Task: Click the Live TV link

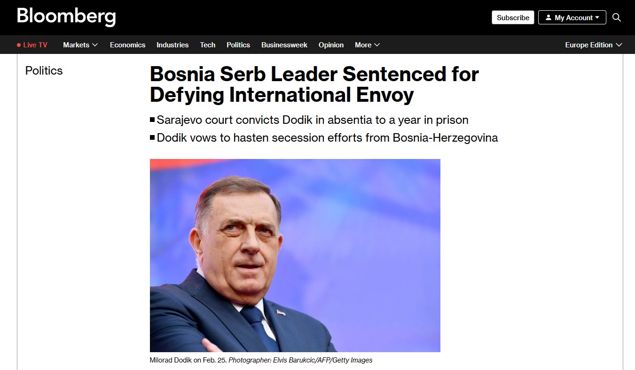Action: pyautogui.click(x=35, y=45)
